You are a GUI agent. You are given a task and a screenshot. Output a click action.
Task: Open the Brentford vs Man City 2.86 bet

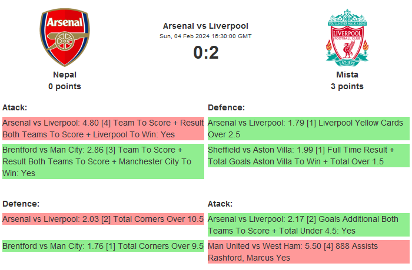click(x=102, y=161)
